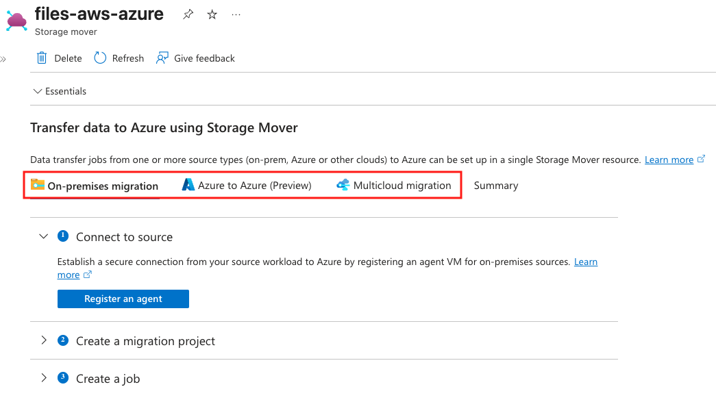This screenshot has height=402, width=716.
Task: Expand the left sidebar double chevron
Action: pyautogui.click(x=3, y=60)
